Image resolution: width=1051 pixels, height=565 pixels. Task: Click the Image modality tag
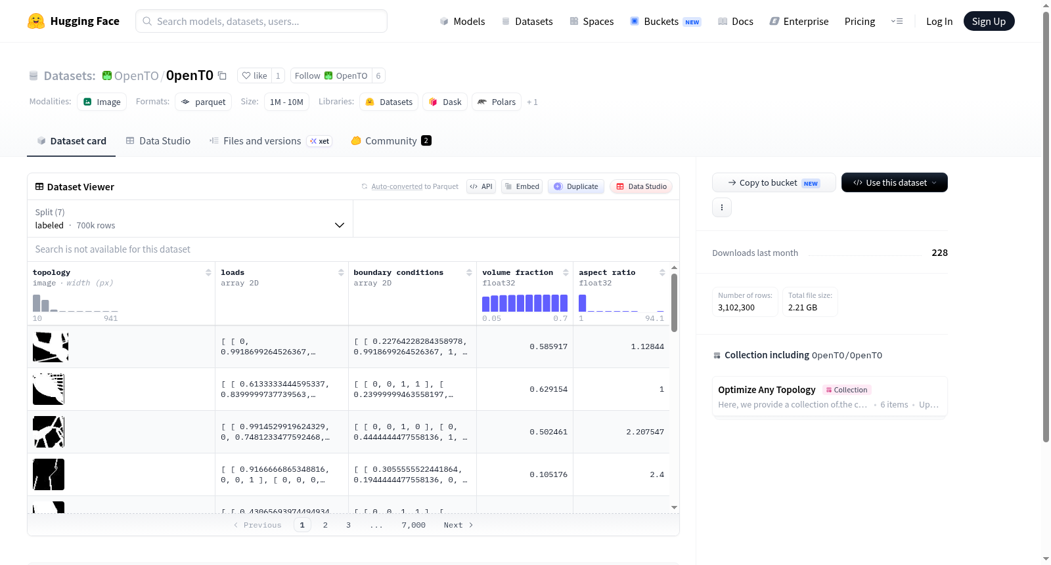click(x=102, y=102)
